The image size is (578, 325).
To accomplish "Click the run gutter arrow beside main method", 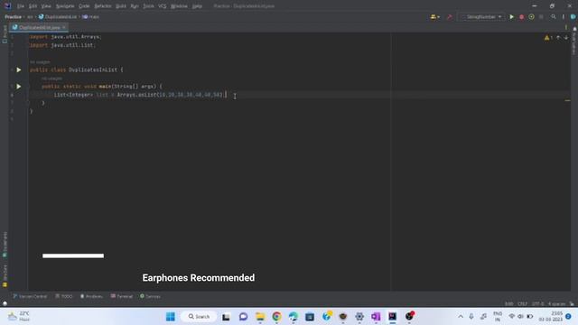I will (x=18, y=87).
